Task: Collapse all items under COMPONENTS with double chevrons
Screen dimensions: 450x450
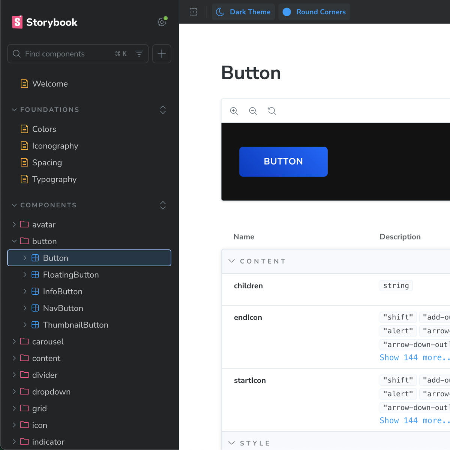Action: (163, 205)
